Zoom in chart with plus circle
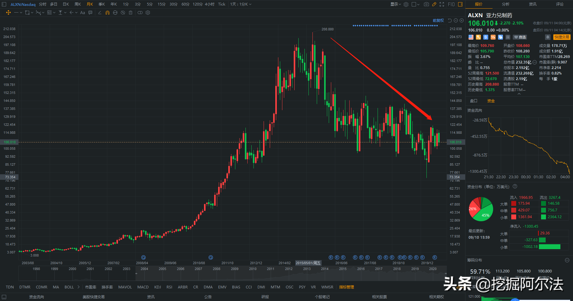The width and height of the screenshot is (573, 301). pyautogui.click(x=461, y=21)
